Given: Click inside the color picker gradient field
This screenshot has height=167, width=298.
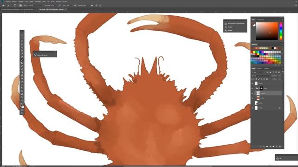Looking at the screenshot, I should coord(267,31).
